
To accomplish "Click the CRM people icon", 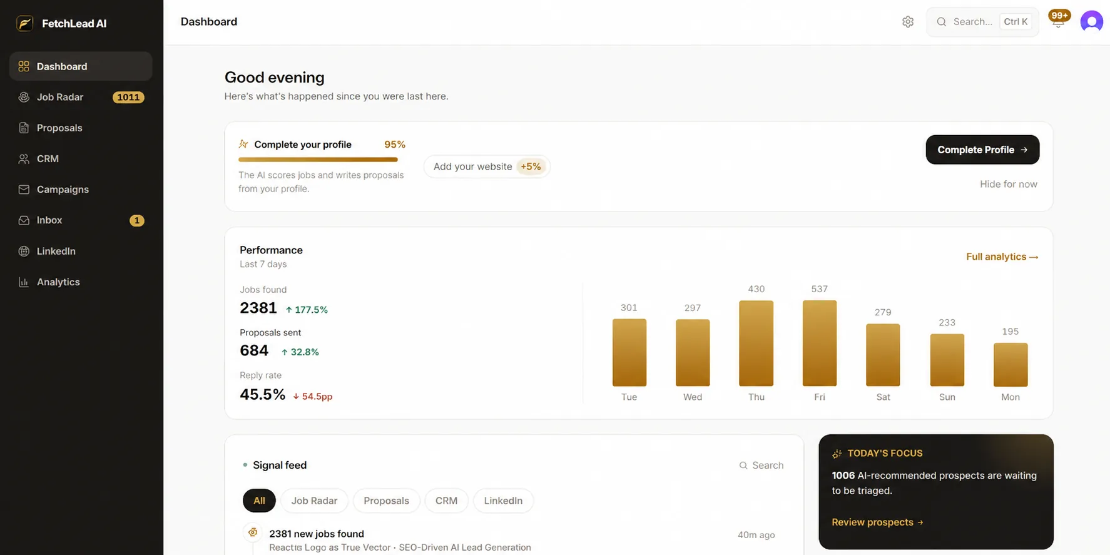I will pyautogui.click(x=24, y=159).
